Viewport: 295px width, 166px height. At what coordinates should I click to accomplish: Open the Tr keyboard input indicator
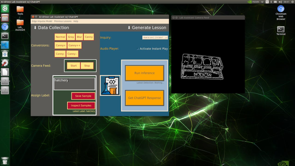[x=267, y=2]
